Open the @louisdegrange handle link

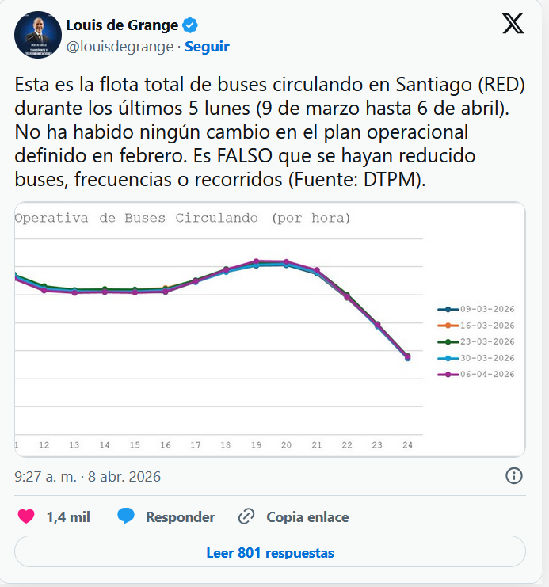coord(120,46)
